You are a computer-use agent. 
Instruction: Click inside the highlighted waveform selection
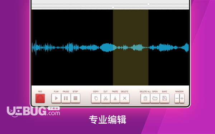pos(130,48)
